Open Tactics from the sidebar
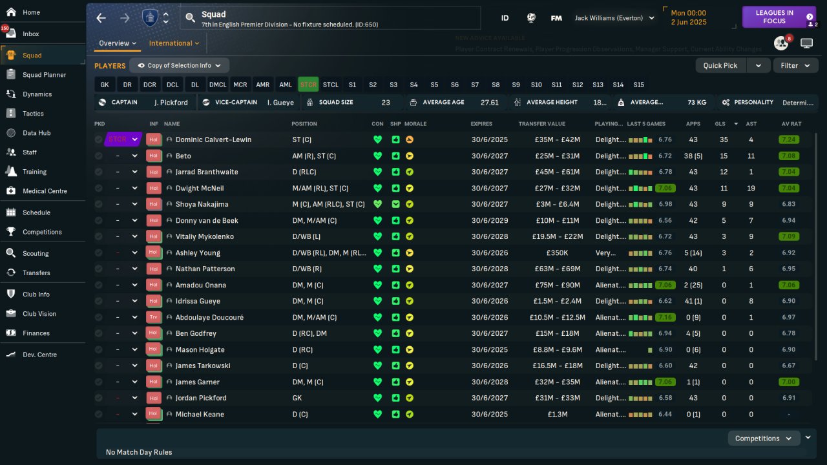The width and height of the screenshot is (827, 465). [33, 114]
